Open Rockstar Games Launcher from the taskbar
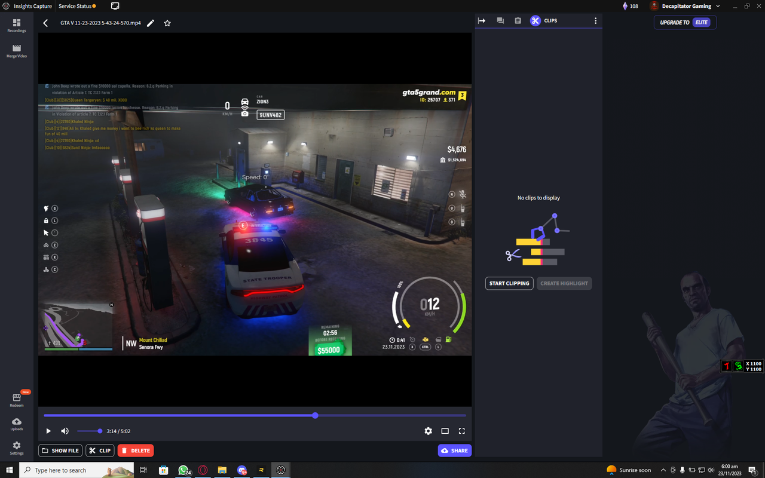 tap(261, 470)
